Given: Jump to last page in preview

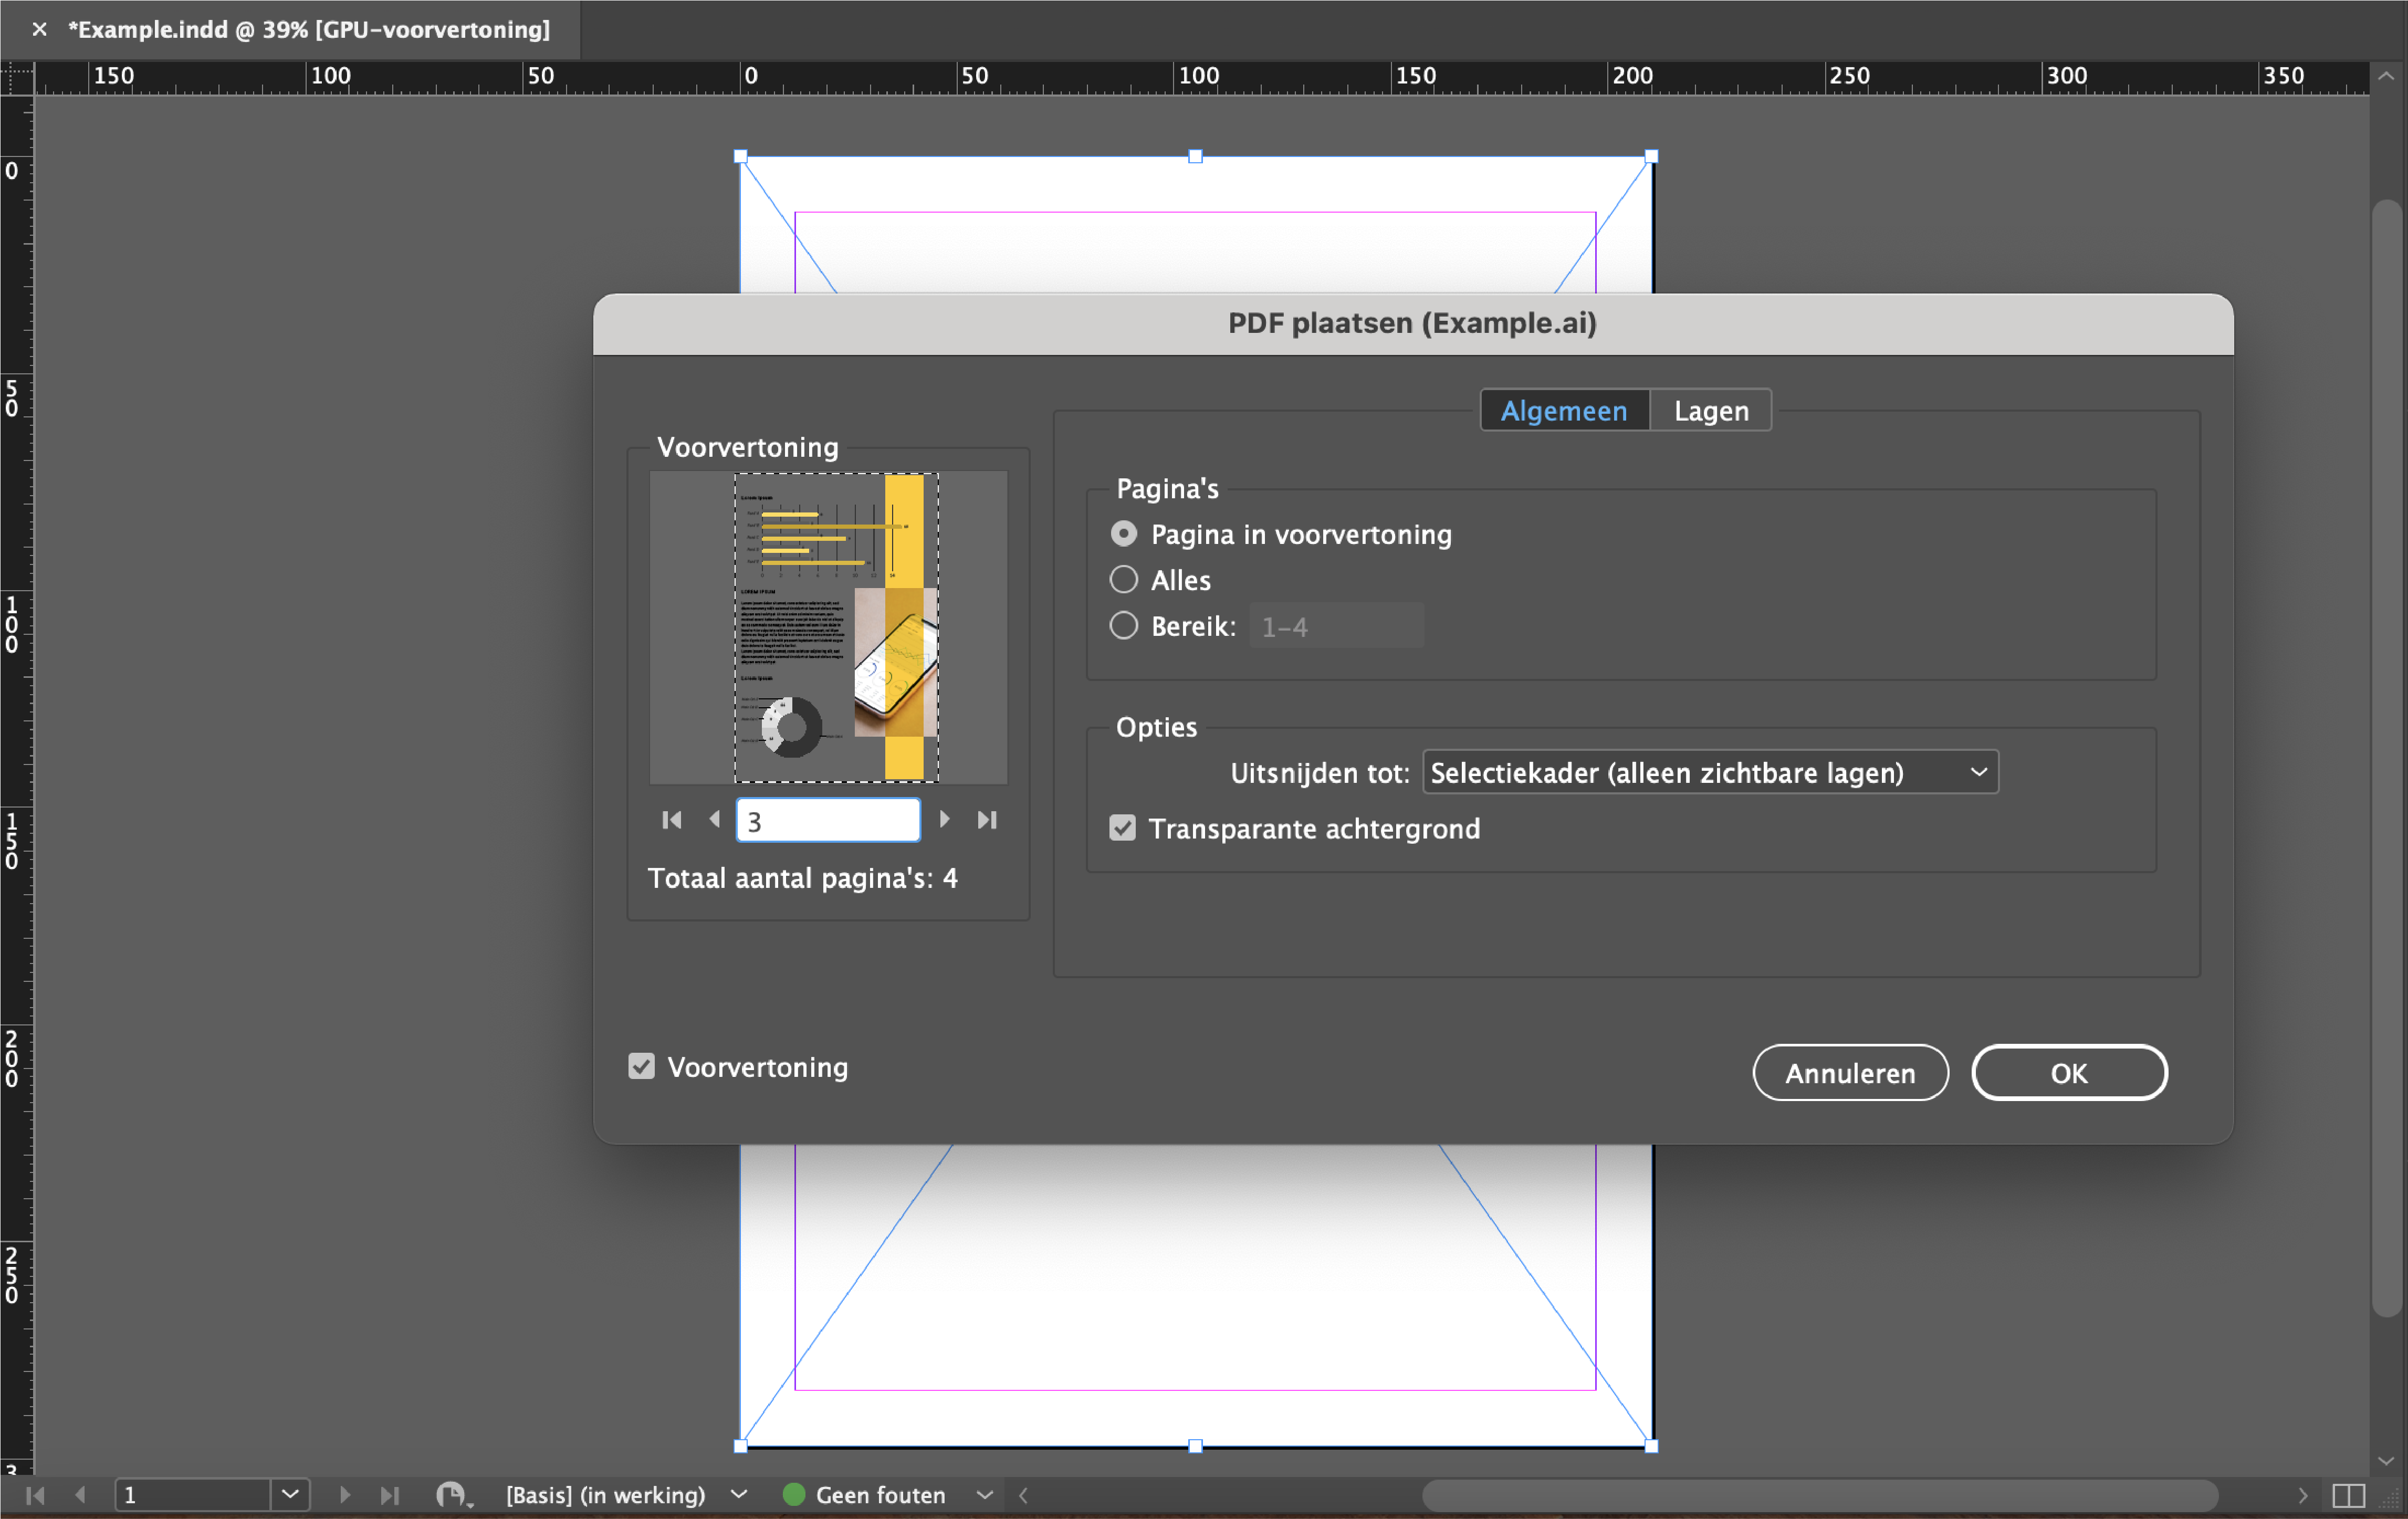Looking at the screenshot, I should point(987,820).
